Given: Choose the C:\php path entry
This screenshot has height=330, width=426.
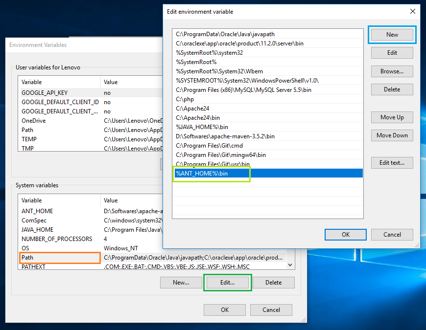Looking at the screenshot, I should [x=185, y=99].
